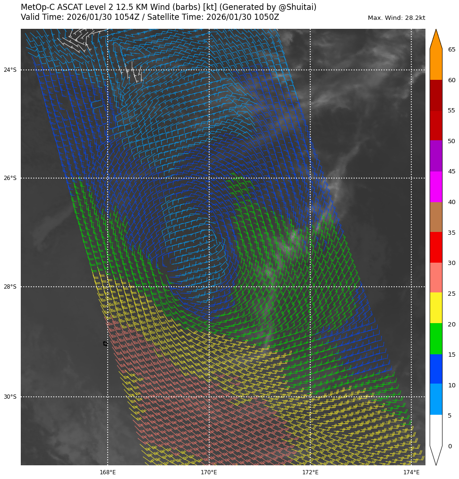Viewport: 459px width, 479px height.
Task: Click the green 15–20 kt colorbar segment
Action: [x=436, y=339]
